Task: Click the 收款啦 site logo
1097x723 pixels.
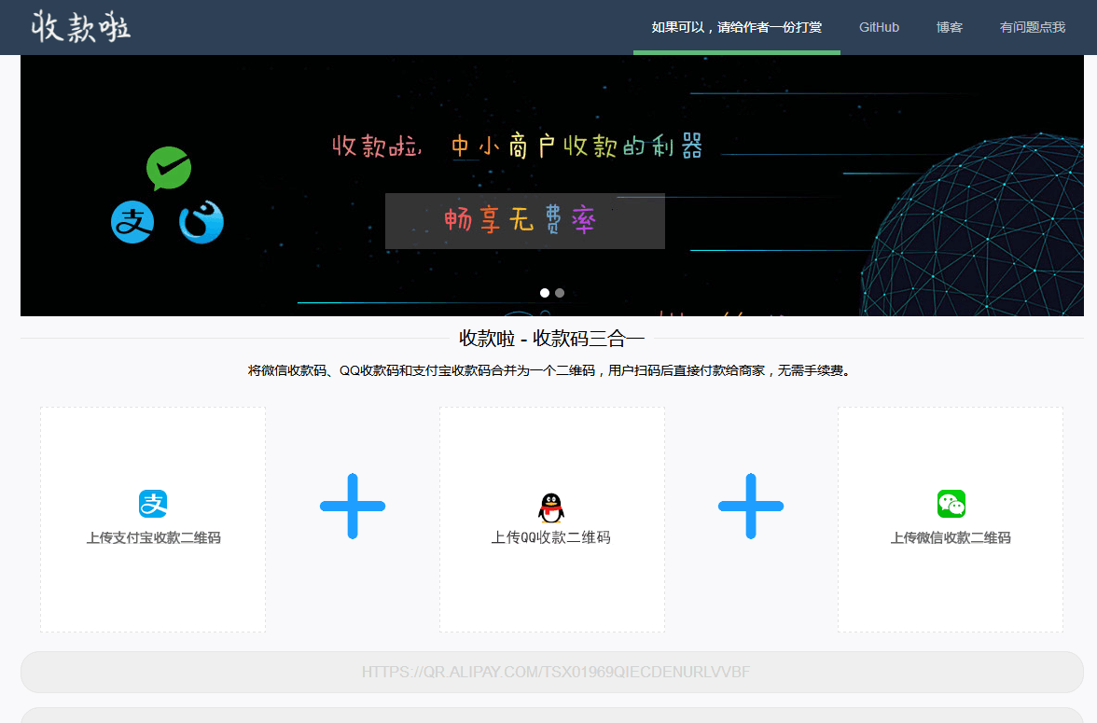Action: [80, 26]
